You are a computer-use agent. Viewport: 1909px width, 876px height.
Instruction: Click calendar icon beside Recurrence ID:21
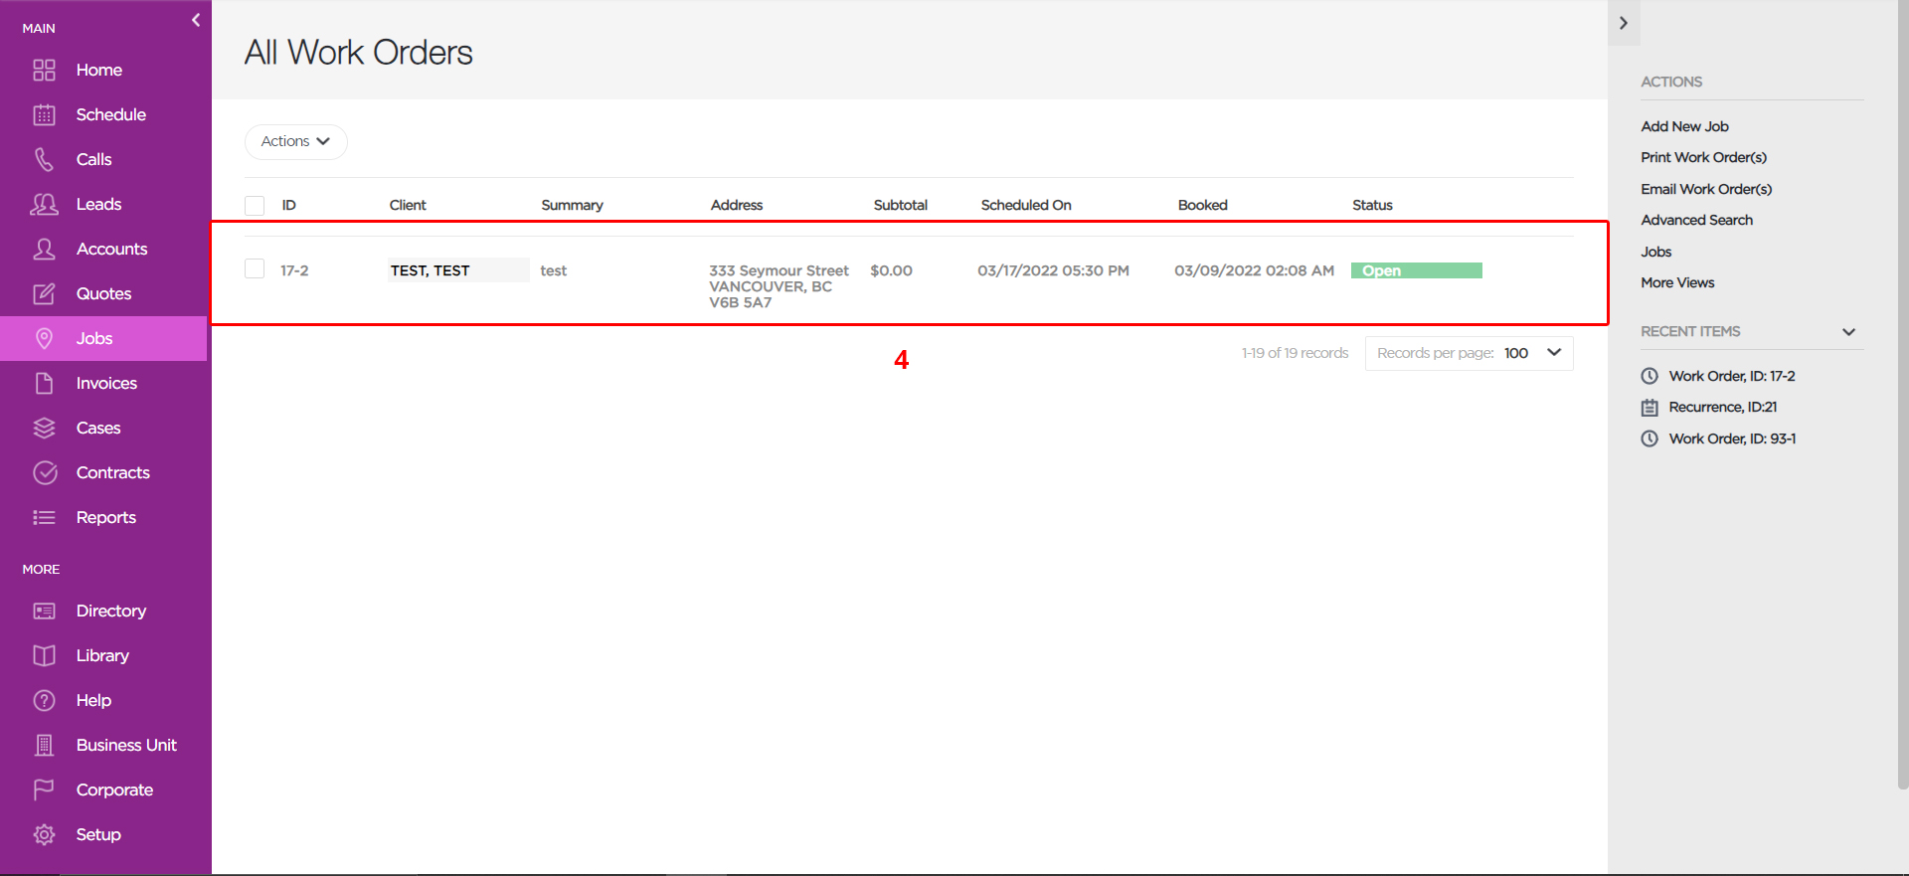click(1649, 408)
